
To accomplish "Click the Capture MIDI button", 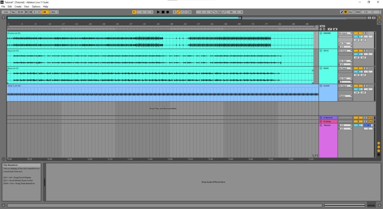I will 186,12.
